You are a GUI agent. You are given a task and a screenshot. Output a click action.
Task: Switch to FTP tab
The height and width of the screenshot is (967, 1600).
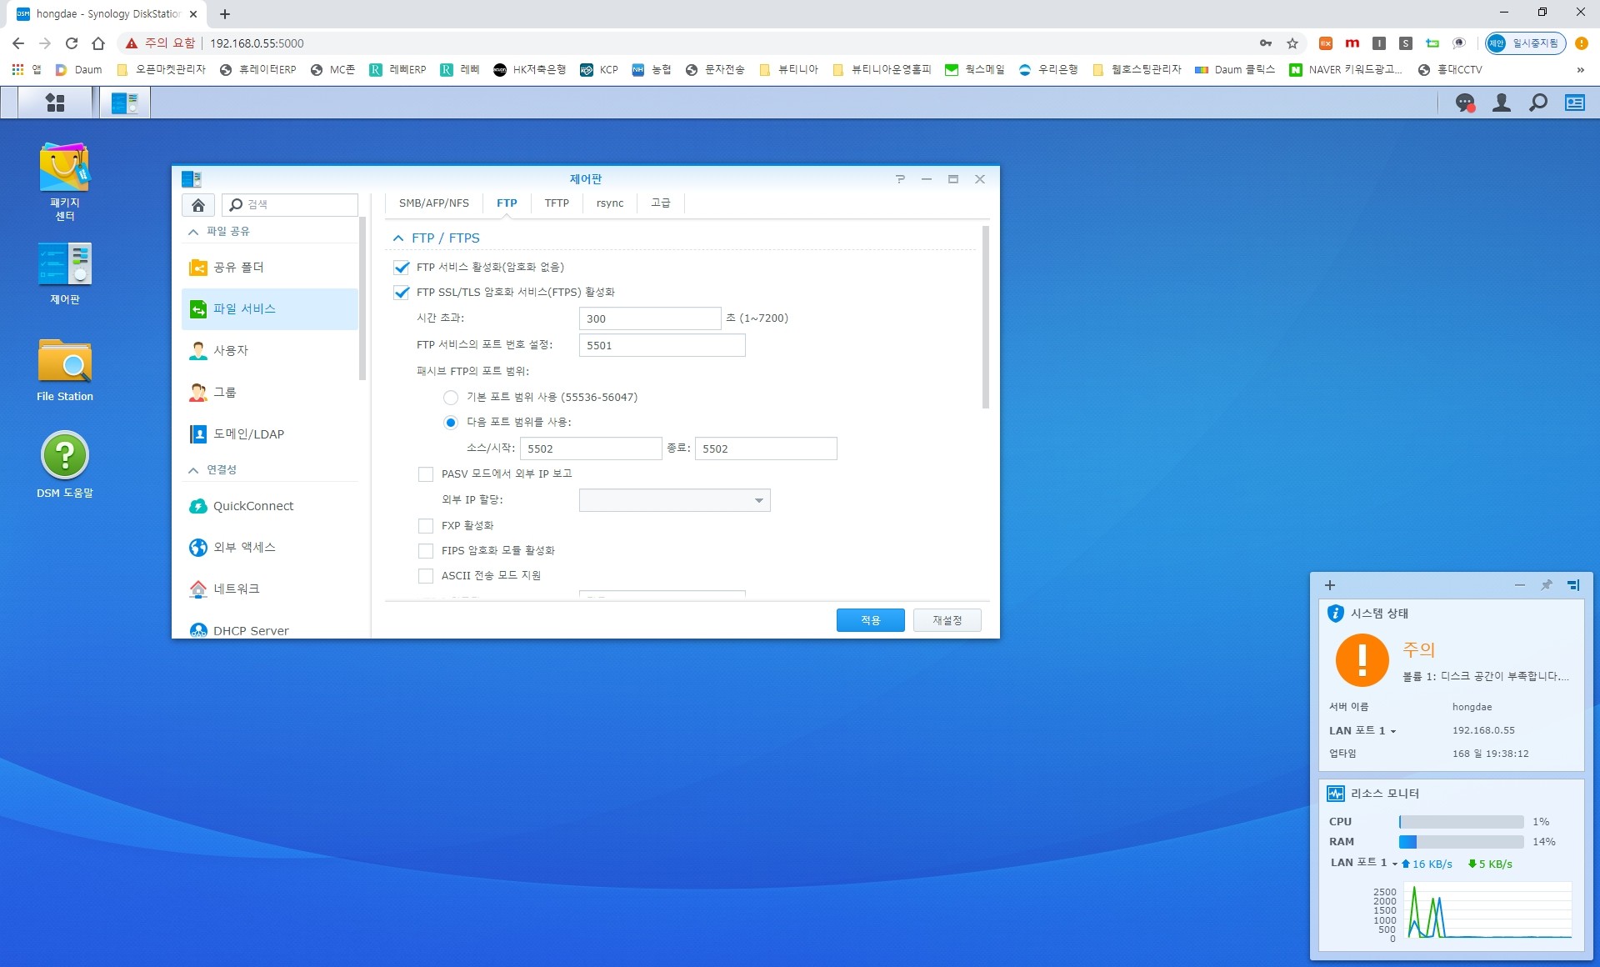[507, 203]
